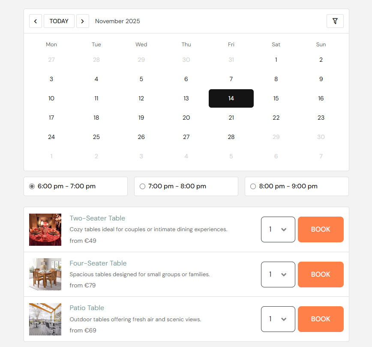
Task: Click the Patio Table photo
Action: (x=45, y=319)
